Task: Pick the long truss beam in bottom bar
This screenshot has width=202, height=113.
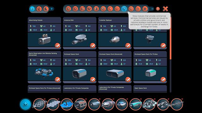Action: pos(177,104)
